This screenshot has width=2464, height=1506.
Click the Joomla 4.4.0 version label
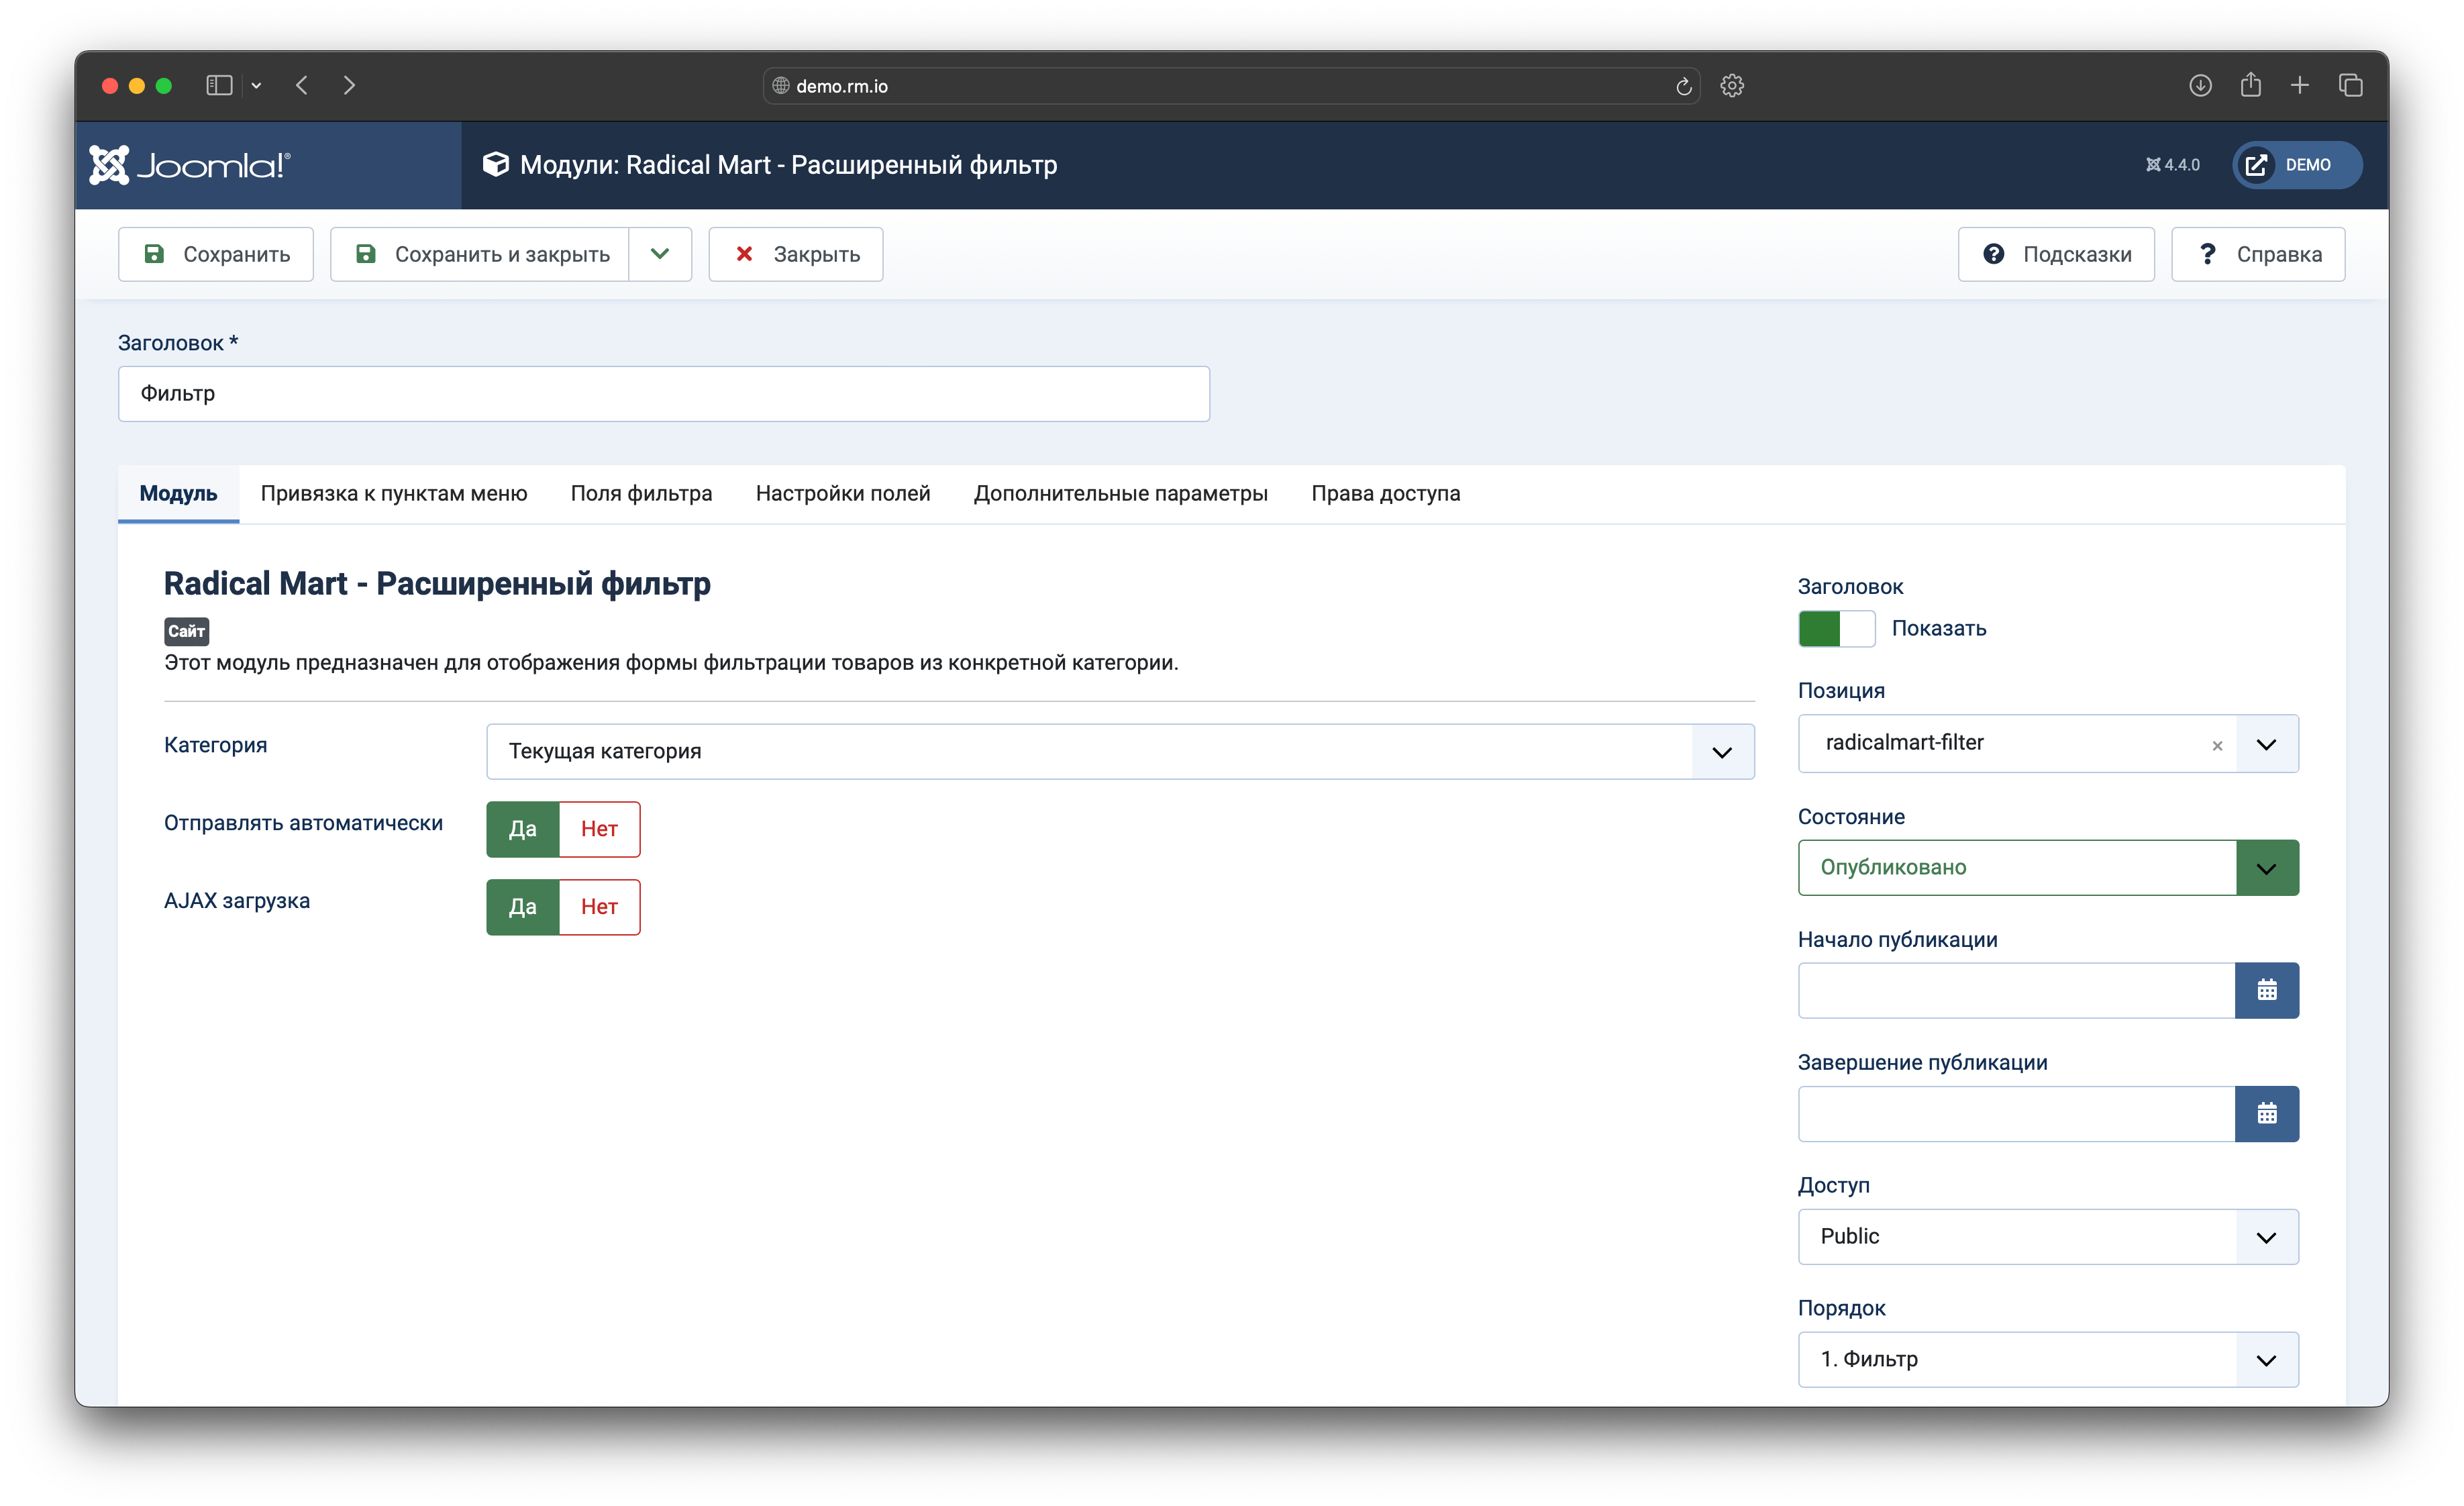2172,165
